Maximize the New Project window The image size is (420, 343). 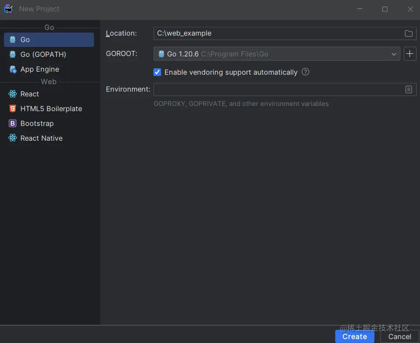385,9
